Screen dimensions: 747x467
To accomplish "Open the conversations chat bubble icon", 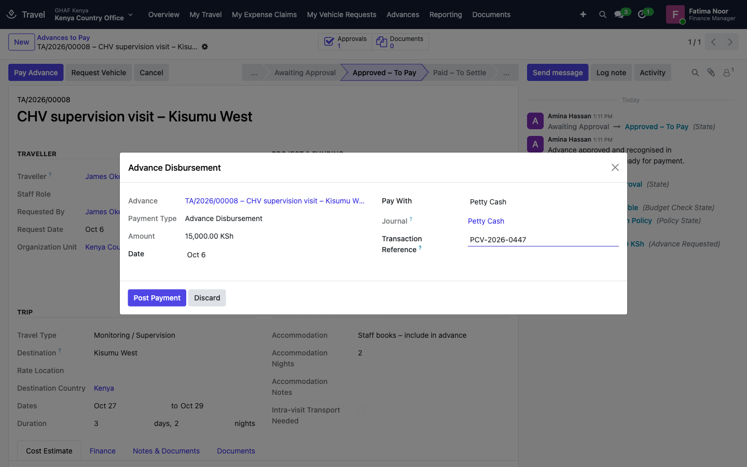I will coord(619,15).
